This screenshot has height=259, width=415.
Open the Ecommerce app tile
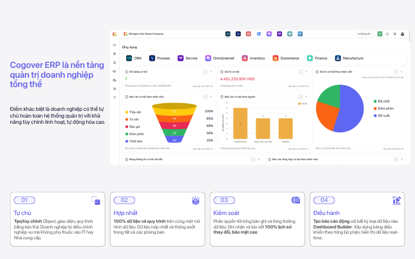(286, 58)
